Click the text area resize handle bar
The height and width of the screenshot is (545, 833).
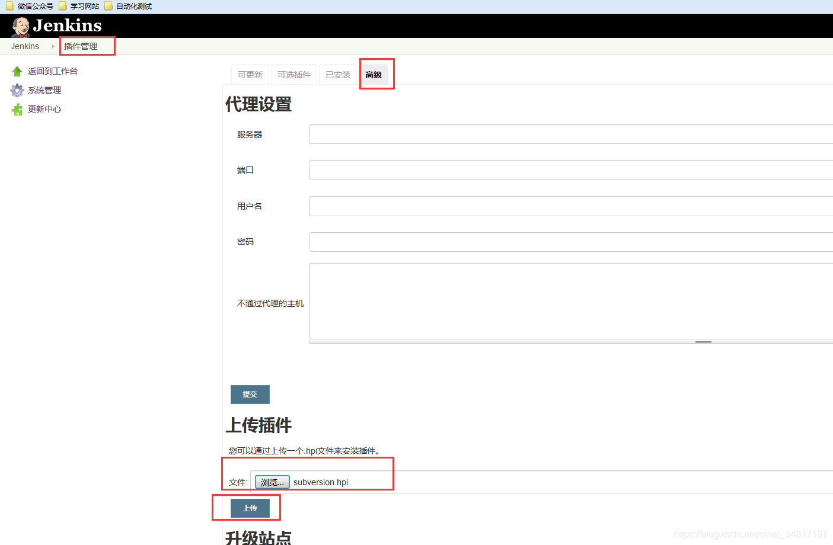571,342
